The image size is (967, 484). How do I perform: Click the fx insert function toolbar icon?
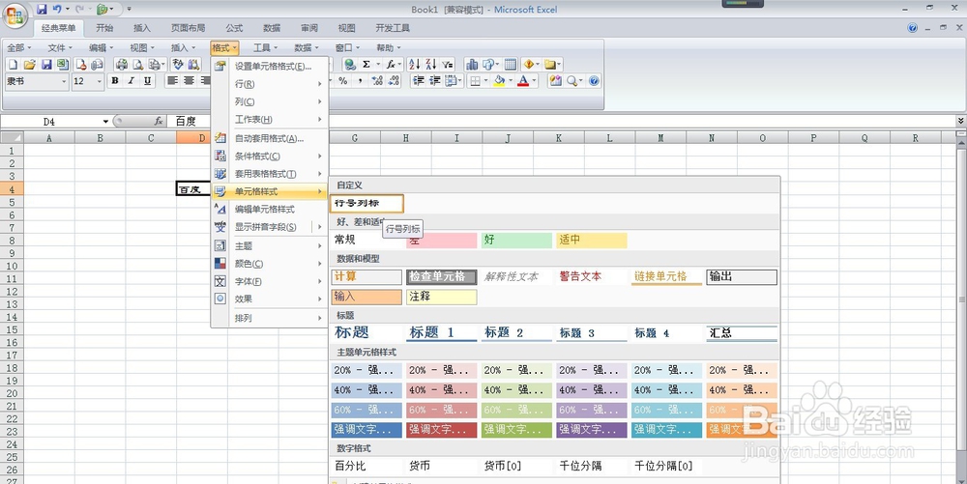[x=391, y=64]
